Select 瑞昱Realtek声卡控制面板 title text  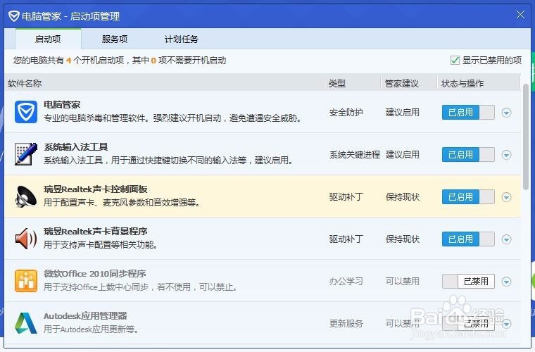pos(96,189)
